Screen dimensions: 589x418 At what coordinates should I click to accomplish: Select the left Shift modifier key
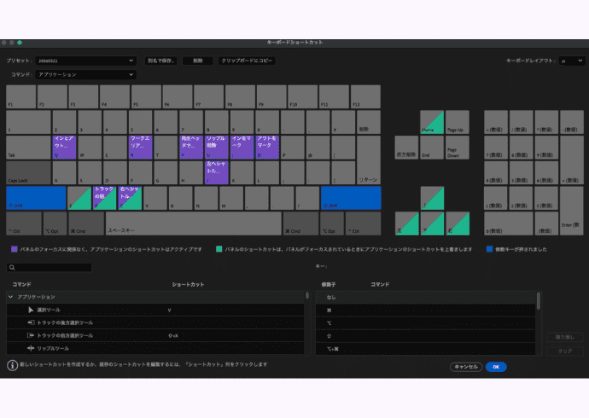pyautogui.click(x=35, y=198)
